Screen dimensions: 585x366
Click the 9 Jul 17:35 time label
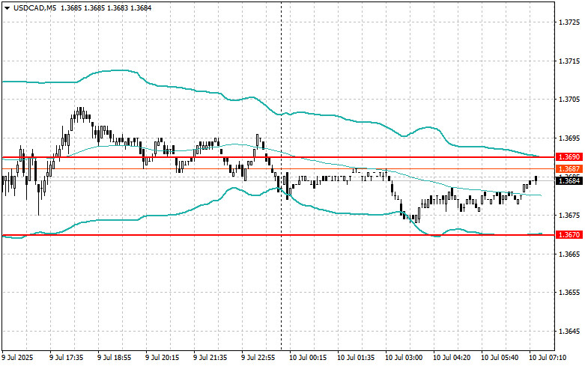67,358
